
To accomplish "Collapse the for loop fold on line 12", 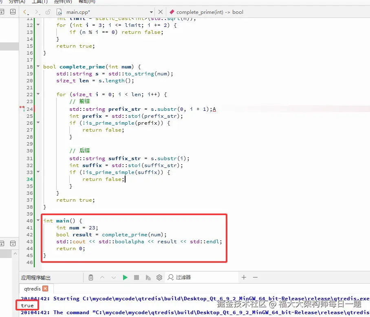I will coord(38,24).
